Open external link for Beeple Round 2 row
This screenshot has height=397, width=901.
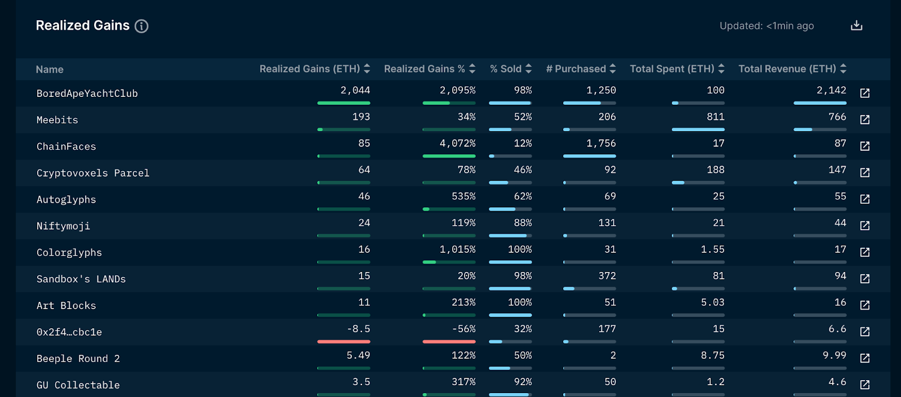coord(865,358)
